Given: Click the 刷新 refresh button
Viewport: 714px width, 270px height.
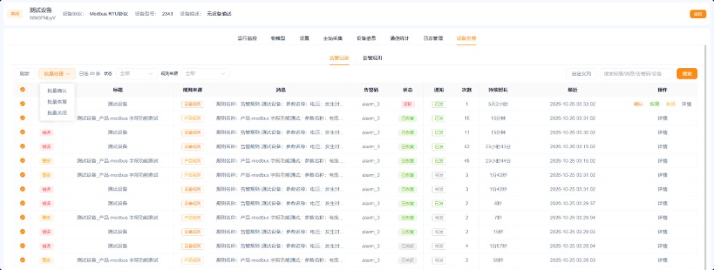Looking at the screenshot, I should pyautogui.click(x=24, y=74).
